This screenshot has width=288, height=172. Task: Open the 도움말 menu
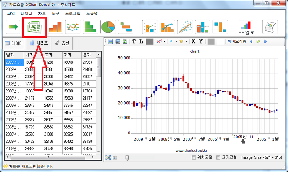(x=92, y=14)
